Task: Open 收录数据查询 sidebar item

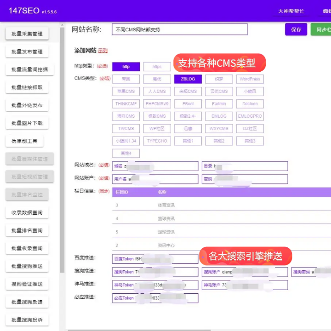Action: [x=27, y=212]
